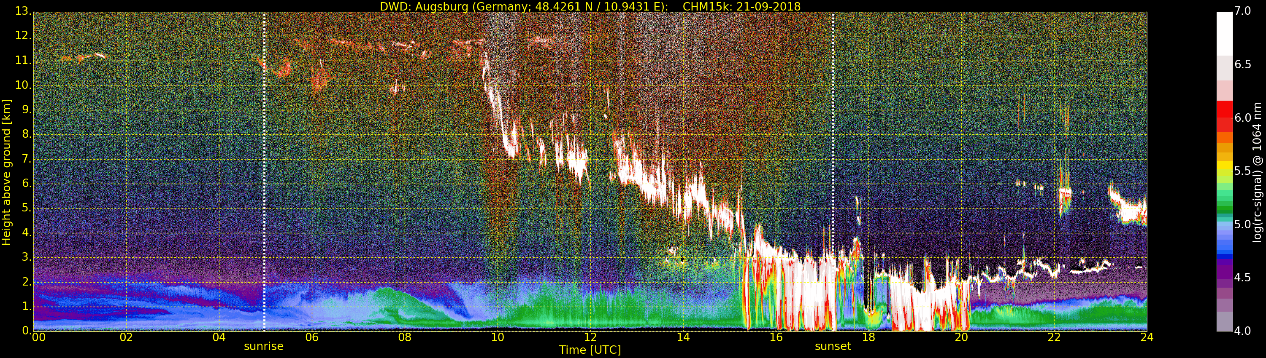Click the colorbar tick label "6.5"
This screenshot has height=358, width=1266.
(x=1243, y=65)
